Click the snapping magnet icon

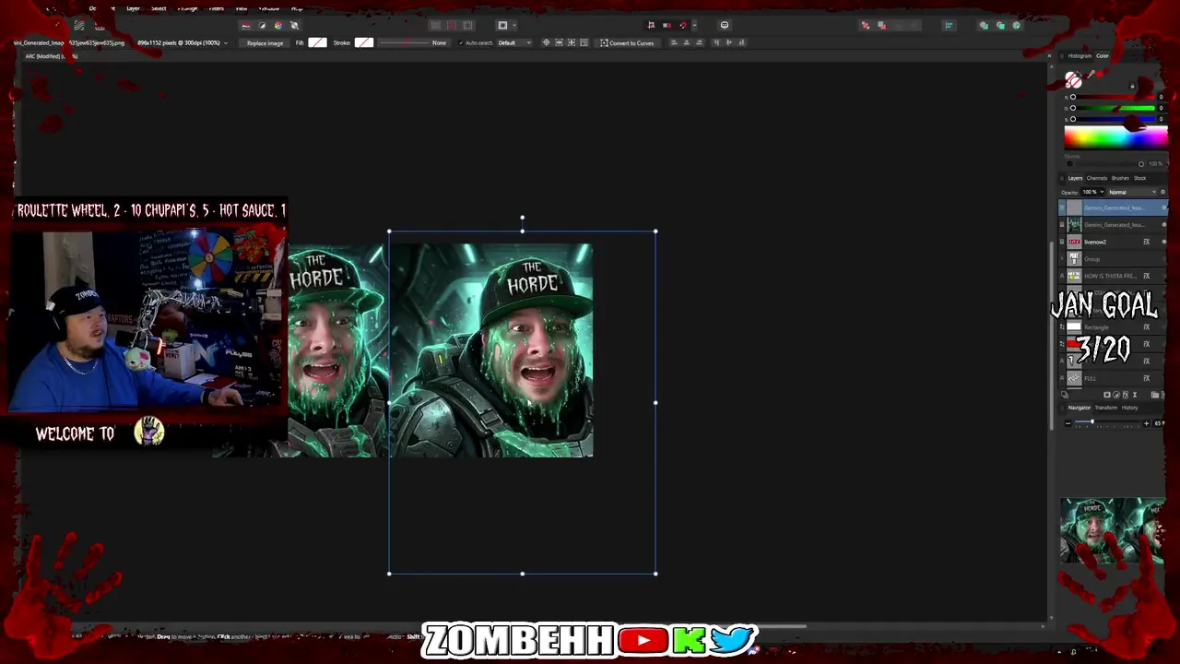(683, 25)
